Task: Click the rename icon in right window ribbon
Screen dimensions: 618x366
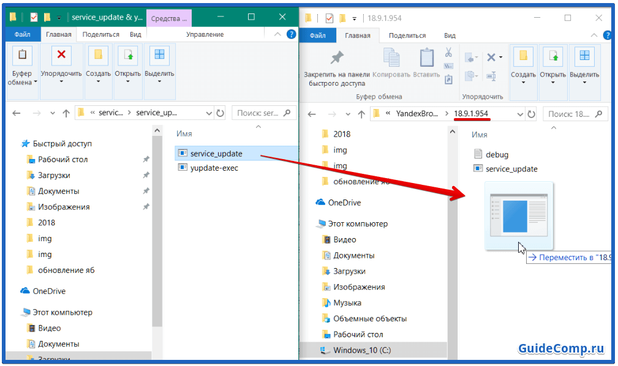Action: coord(491,76)
